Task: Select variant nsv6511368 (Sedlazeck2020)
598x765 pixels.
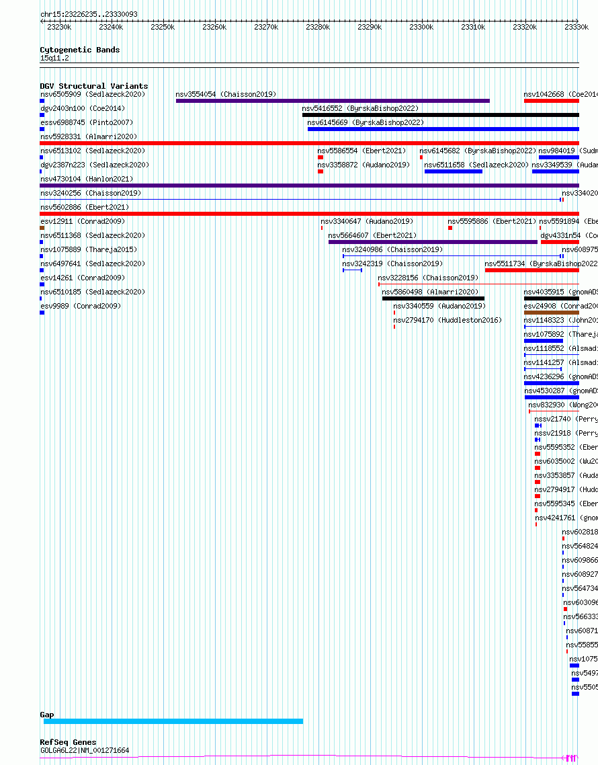Action: click(x=93, y=236)
